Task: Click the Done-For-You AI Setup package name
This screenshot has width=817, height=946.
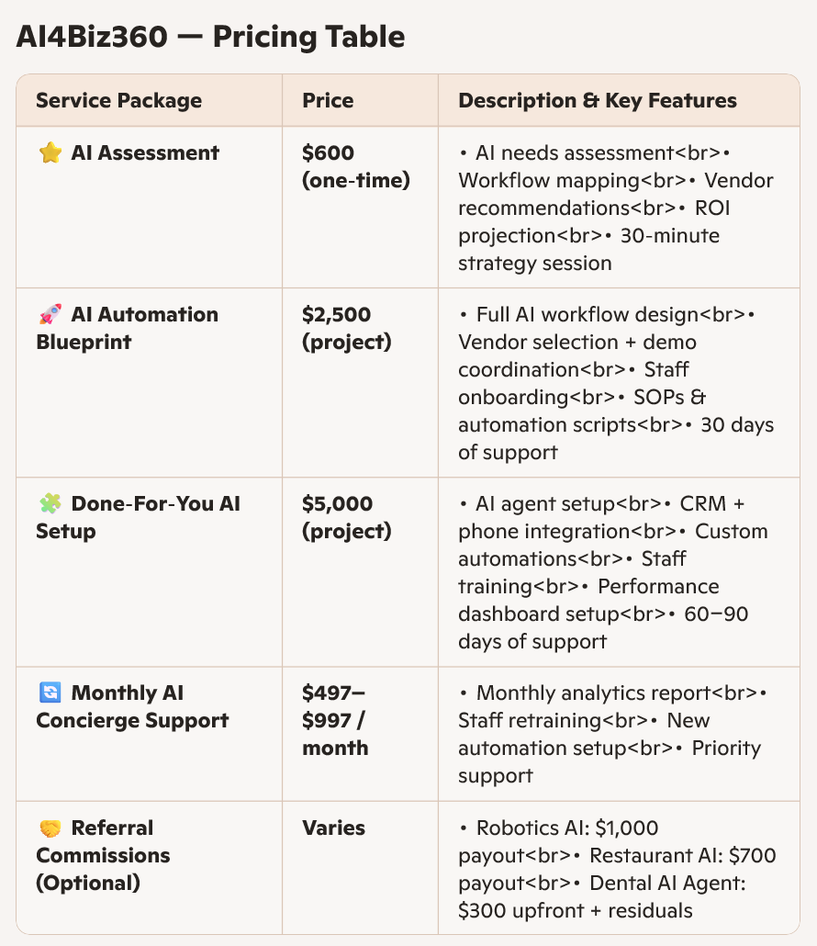Action: 138,518
